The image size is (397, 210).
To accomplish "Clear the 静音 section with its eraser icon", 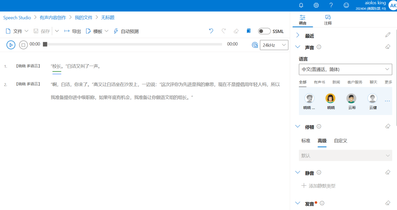I will 388,172.
